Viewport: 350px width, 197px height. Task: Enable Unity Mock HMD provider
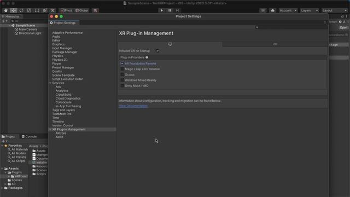pos(122,86)
